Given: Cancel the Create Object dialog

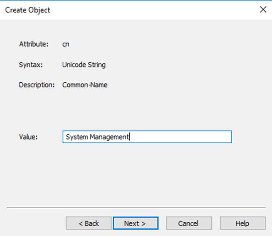Looking at the screenshot, I should [189, 223].
